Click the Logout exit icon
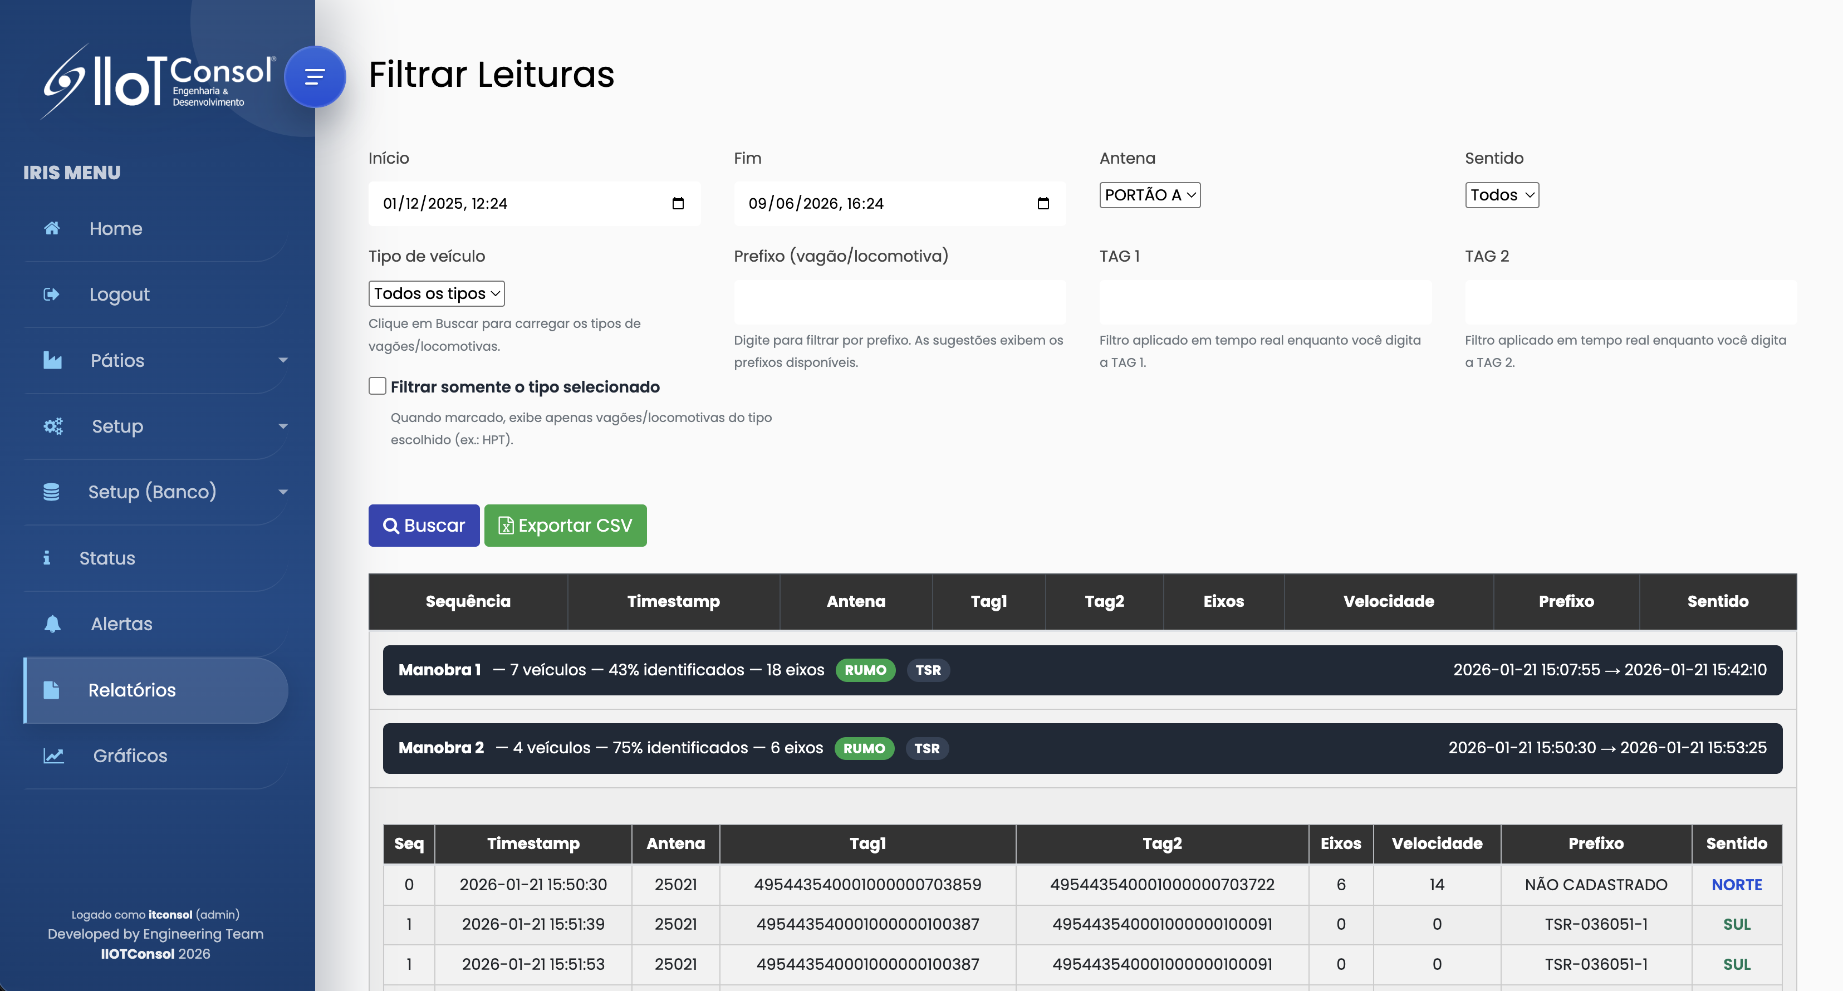This screenshot has width=1843, height=991. 52,294
